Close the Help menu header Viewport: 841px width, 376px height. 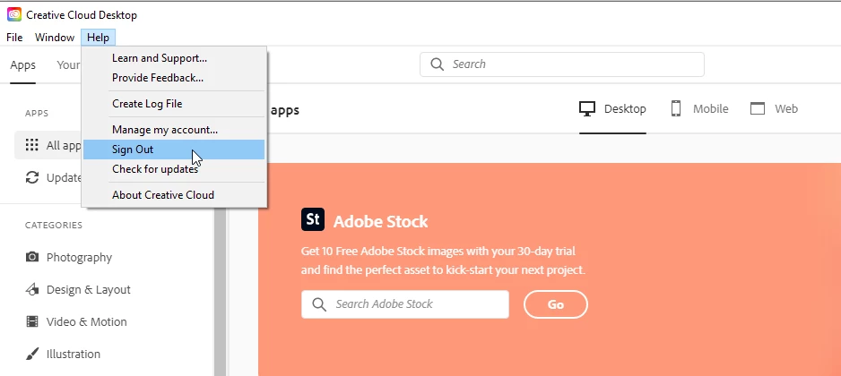coord(98,38)
